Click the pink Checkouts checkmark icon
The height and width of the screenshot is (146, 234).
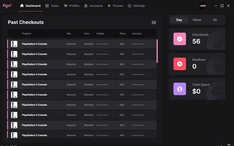tap(180, 39)
